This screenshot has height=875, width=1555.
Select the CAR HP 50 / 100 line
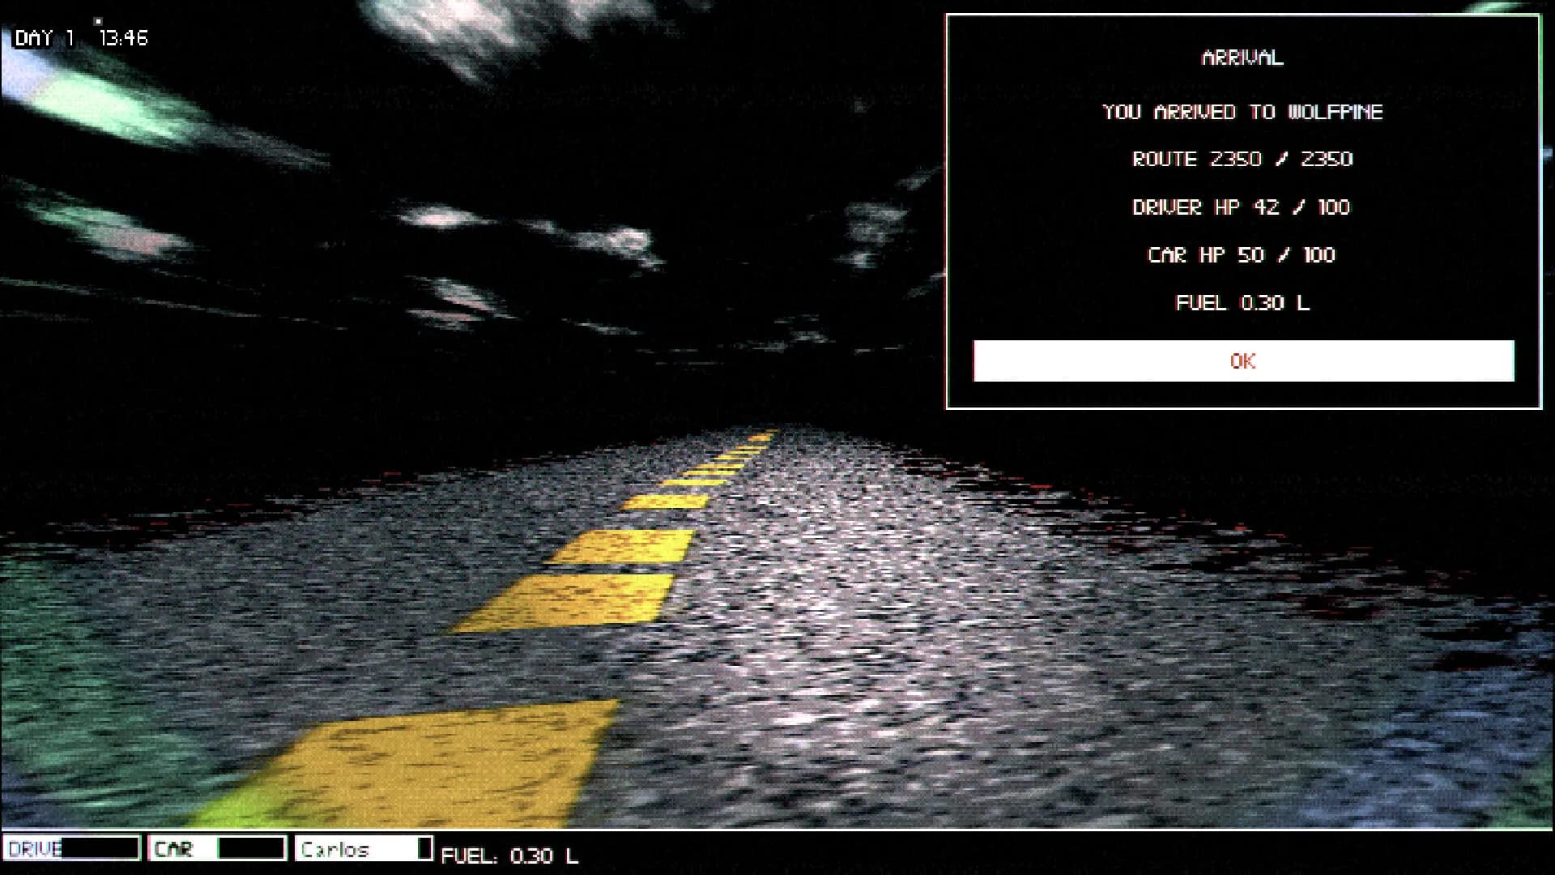[x=1242, y=255]
